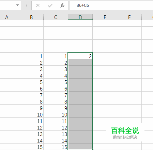Viewport: 153px width, 150px height.
Task: Click the formula bar options dots handle
Action: tap(26, 5)
